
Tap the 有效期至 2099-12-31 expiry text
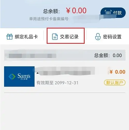[57, 83]
